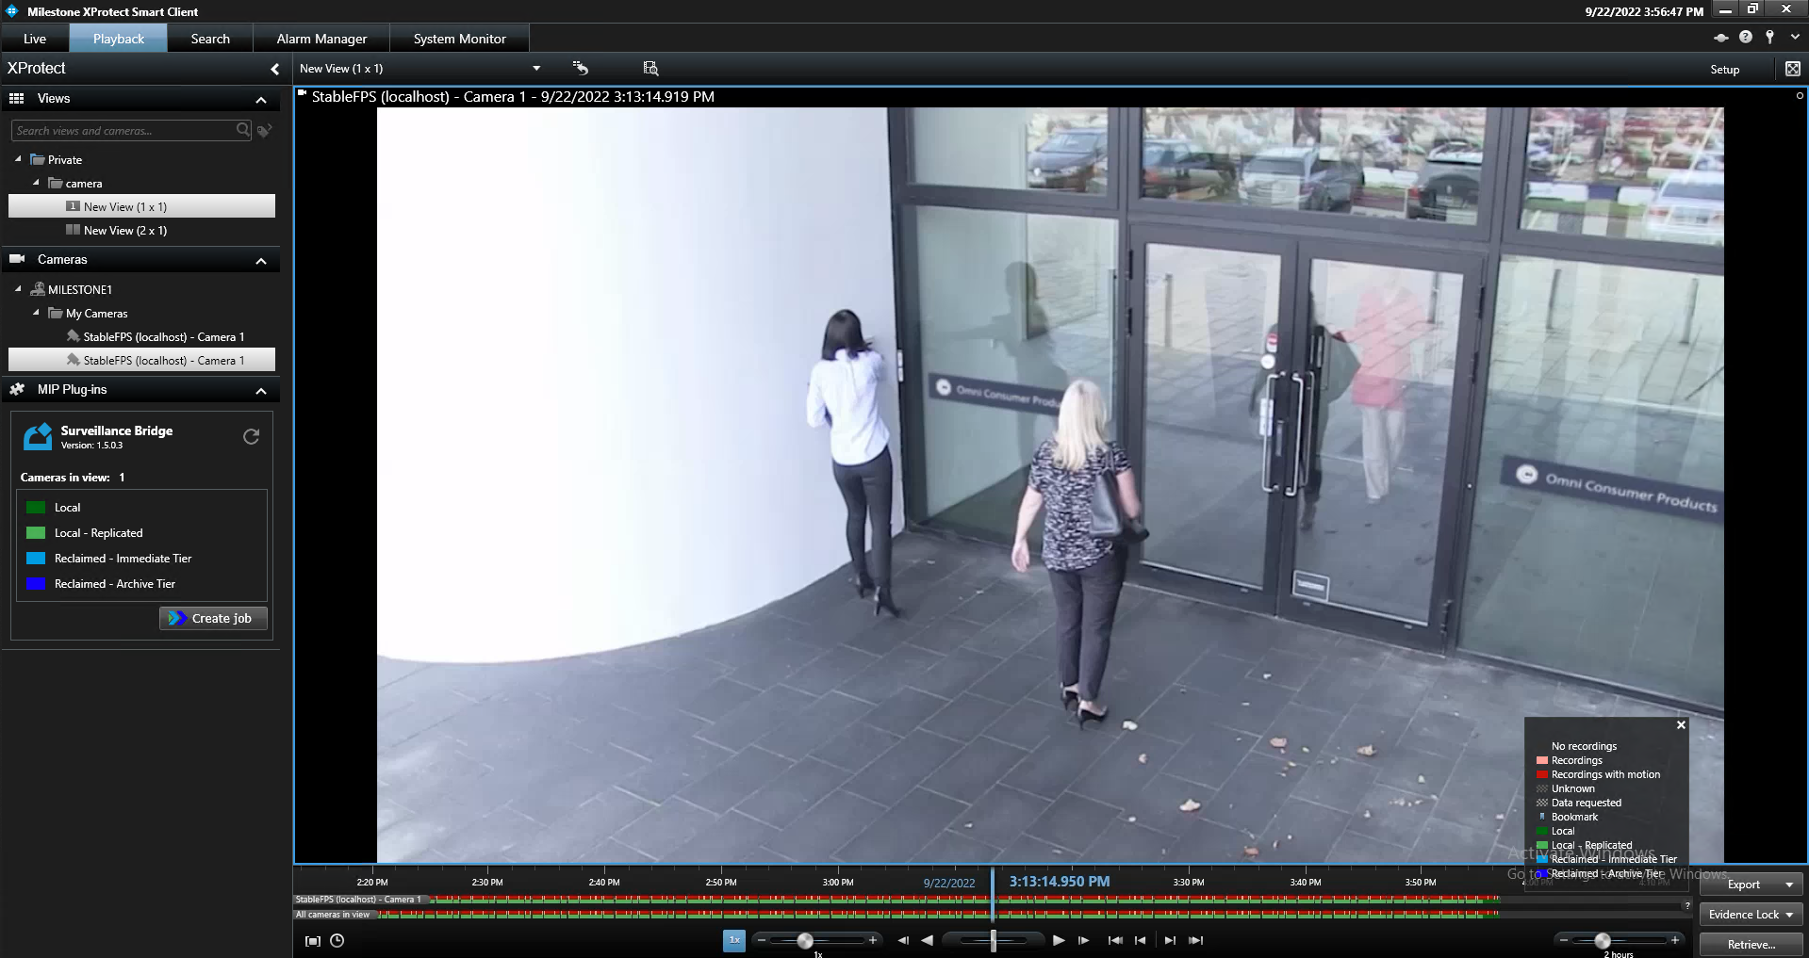The width and height of the screenshot is (1809, 958).
Task: Open the timeline legend question mark
Action: pyautogui.click(x=1687, y=905)
